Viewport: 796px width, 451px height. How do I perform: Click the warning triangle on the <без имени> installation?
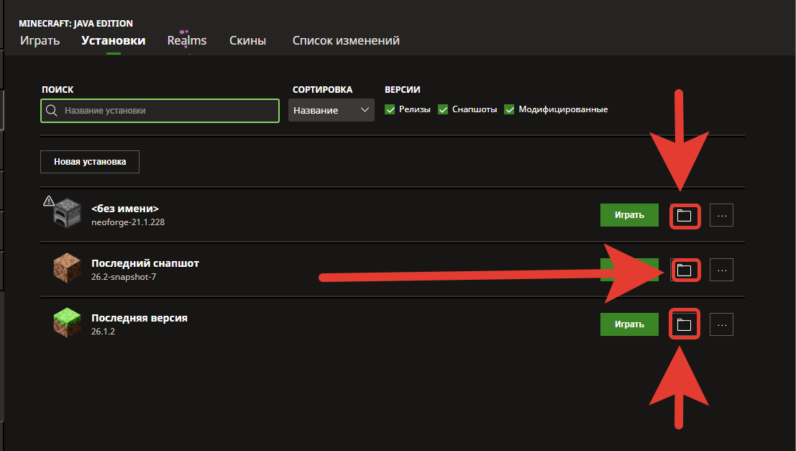[x=48, y=201]
